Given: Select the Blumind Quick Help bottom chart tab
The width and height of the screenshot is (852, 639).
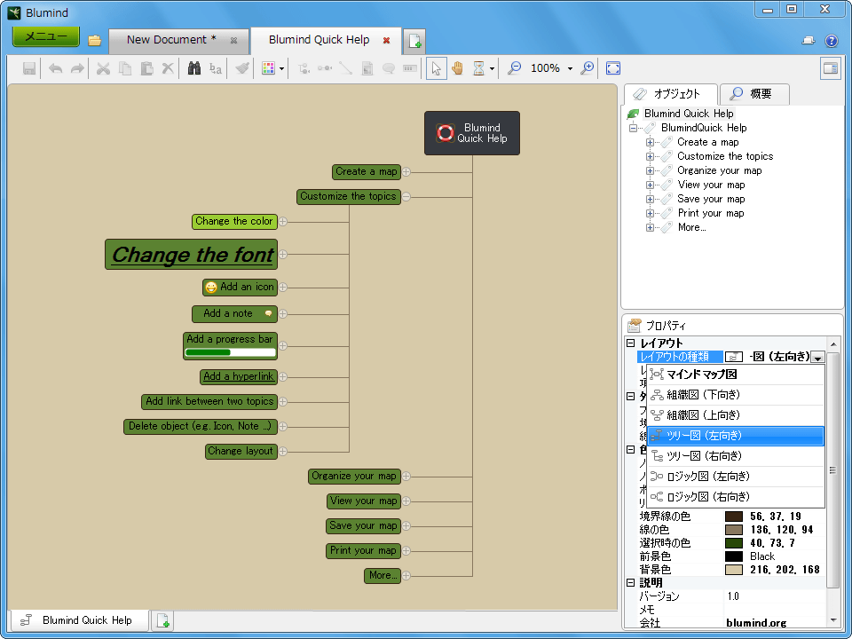Looking at the screenshot, I should (78, 620).
